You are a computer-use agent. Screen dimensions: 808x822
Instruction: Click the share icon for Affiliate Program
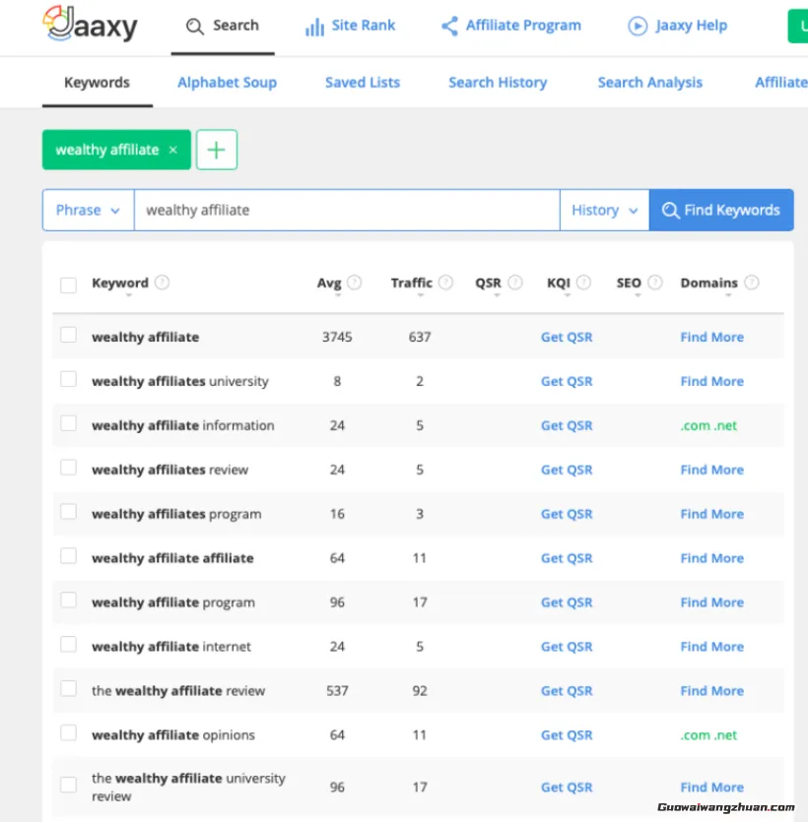[449, 26]
